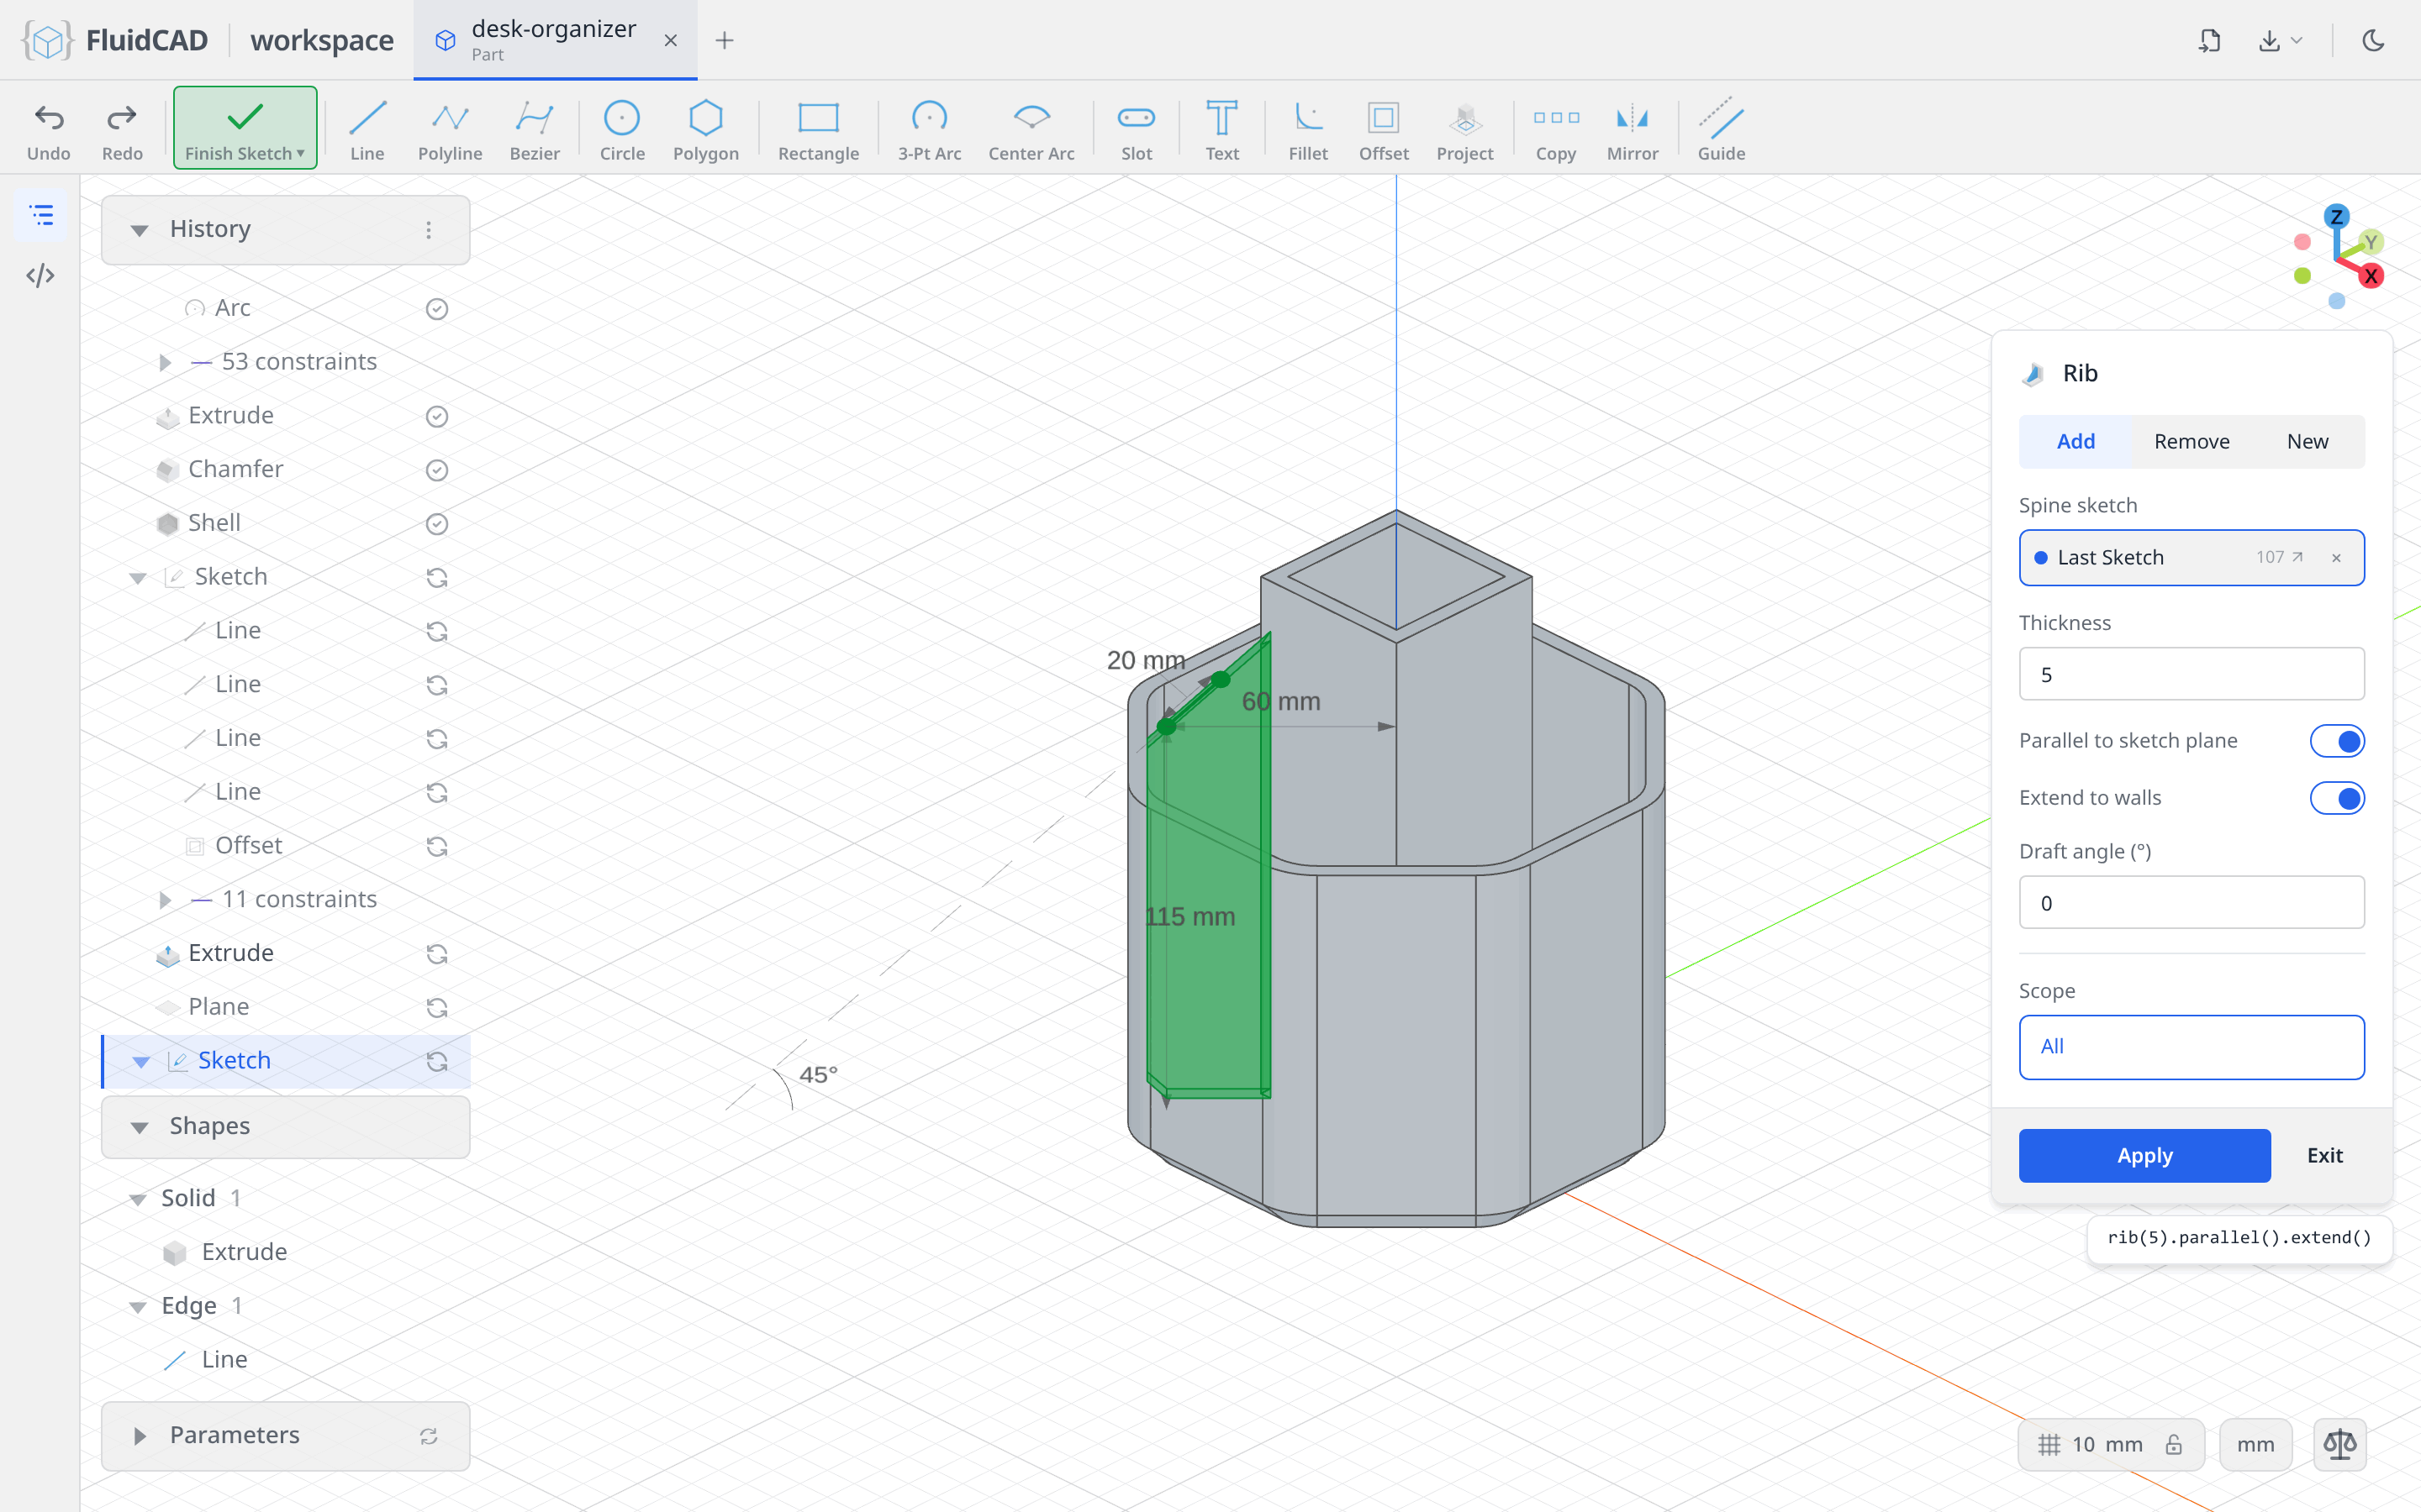Click the Draft angle input field

(x=2191, y=902)
